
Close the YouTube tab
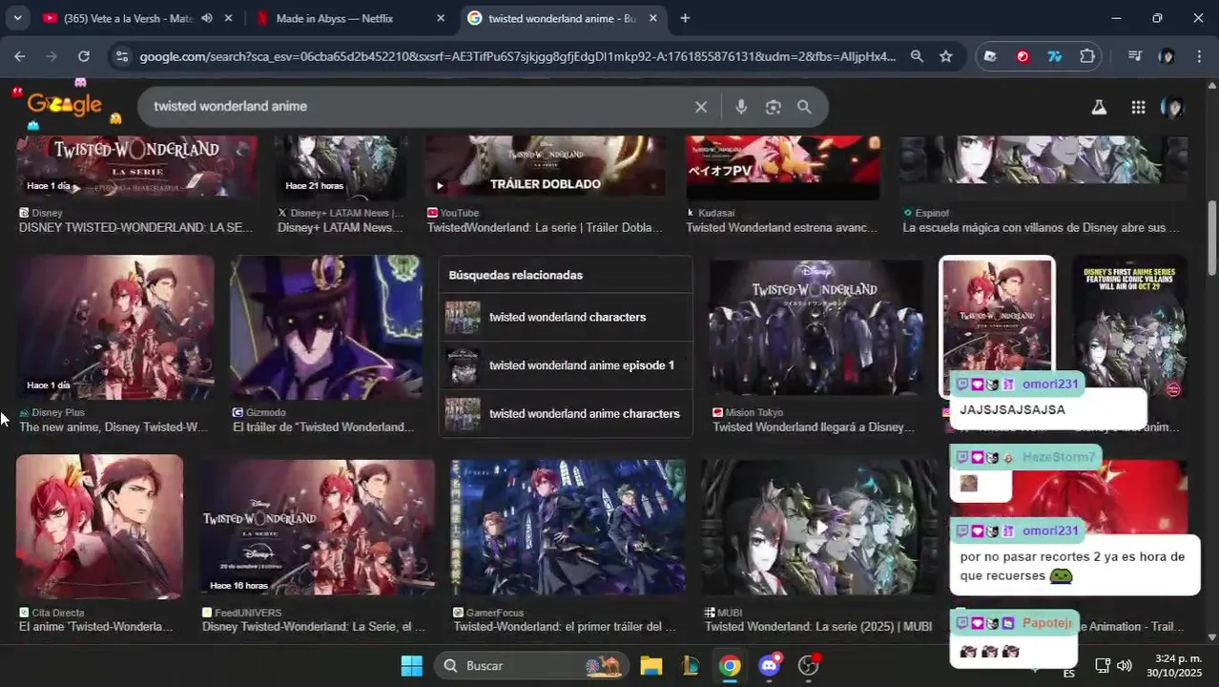pyautogui.click(x=228, y=18)
